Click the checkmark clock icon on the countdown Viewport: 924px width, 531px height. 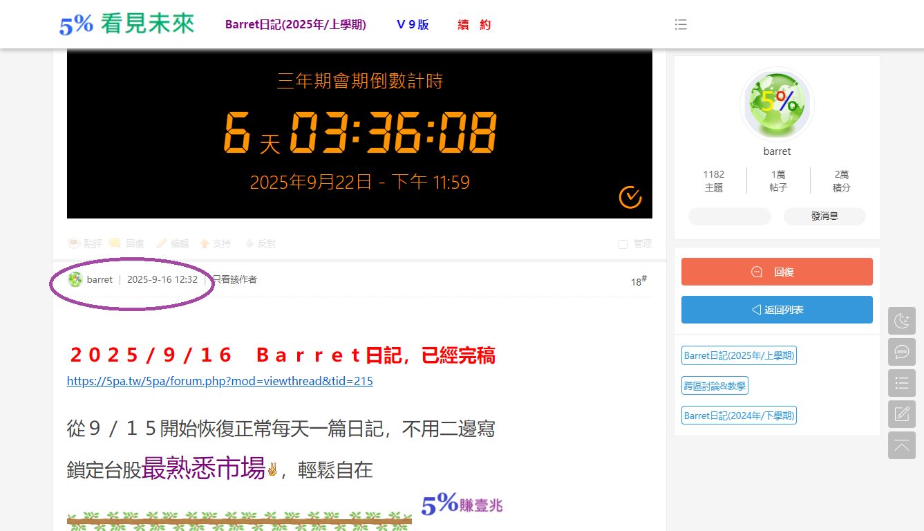(630, 197)
